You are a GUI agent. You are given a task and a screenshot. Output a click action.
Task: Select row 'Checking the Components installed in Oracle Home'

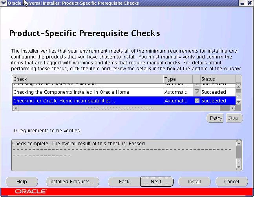click(124, 92)
